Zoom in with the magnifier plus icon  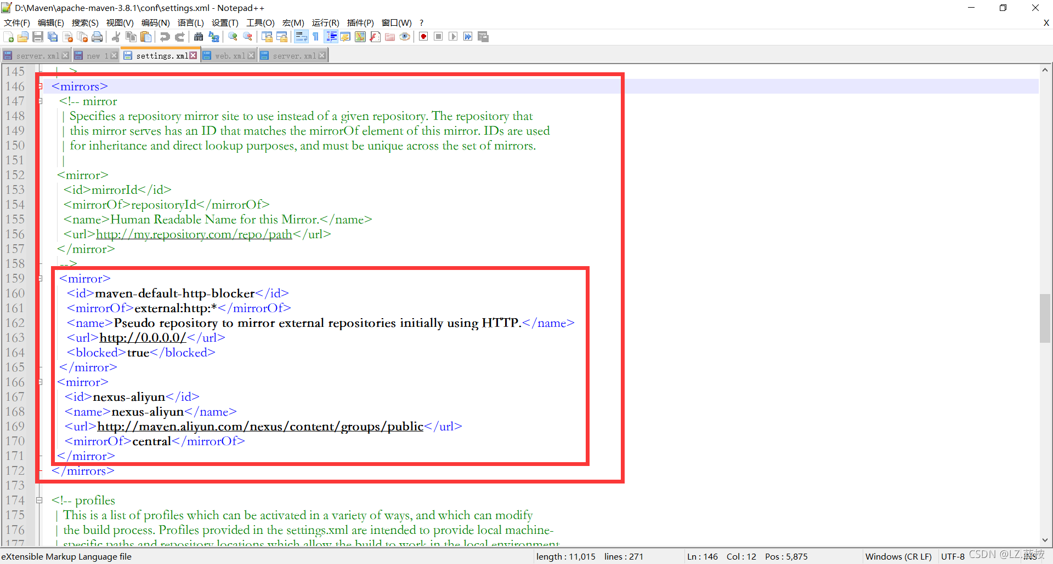233,37
